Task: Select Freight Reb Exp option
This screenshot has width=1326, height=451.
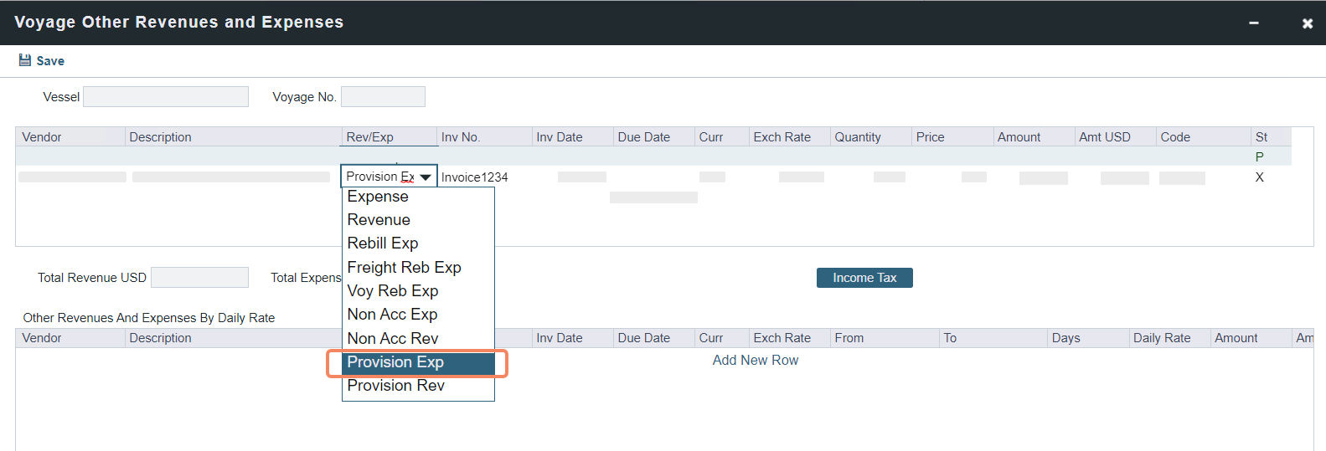Action: coord(404,268)
